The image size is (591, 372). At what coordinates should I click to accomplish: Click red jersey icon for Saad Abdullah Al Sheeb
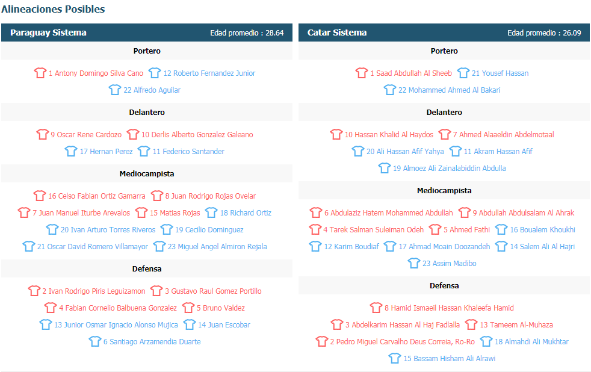click(x=362, y=73)
